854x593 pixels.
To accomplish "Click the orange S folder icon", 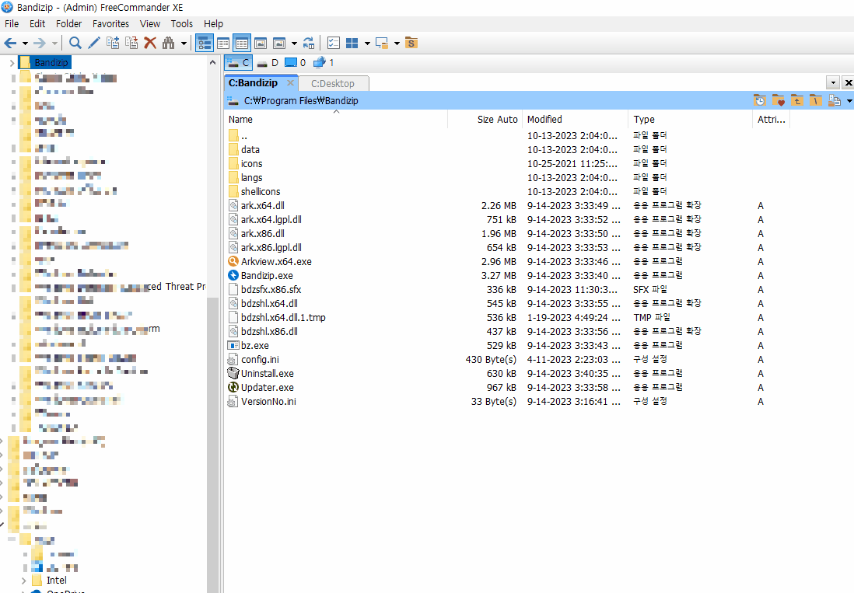I will pyautogui.click(x=411, y=43).
